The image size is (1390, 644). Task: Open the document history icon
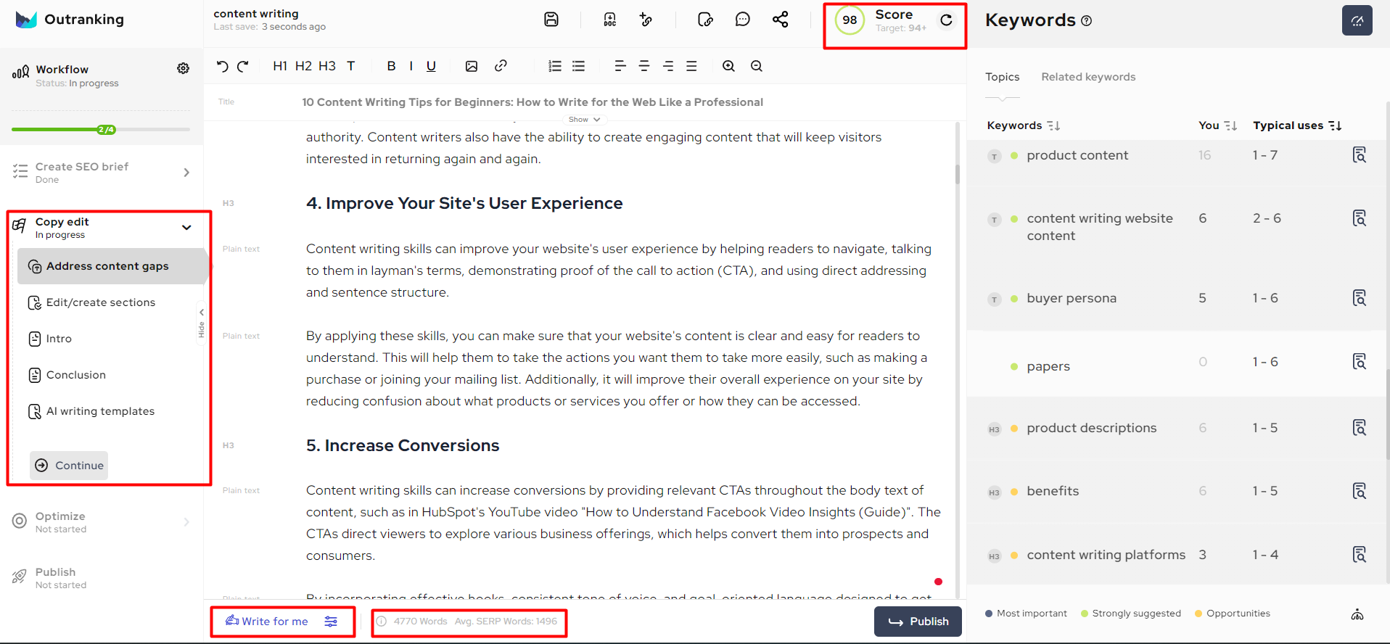point(705,20)
